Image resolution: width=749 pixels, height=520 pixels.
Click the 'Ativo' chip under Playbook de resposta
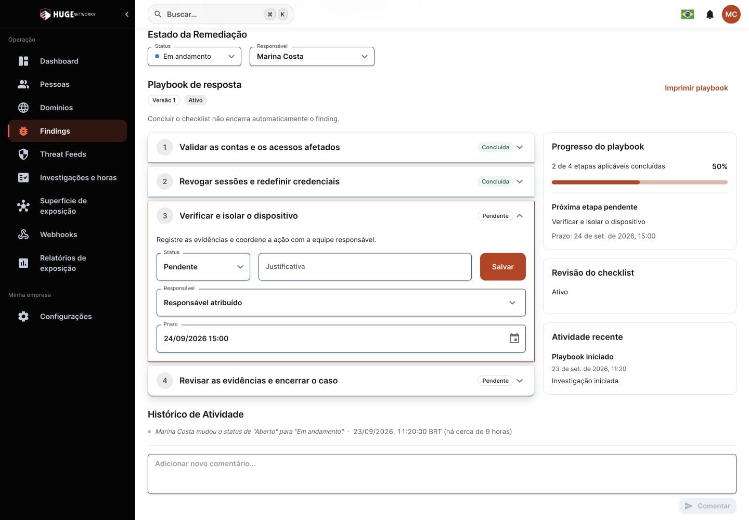coord(196,100)
